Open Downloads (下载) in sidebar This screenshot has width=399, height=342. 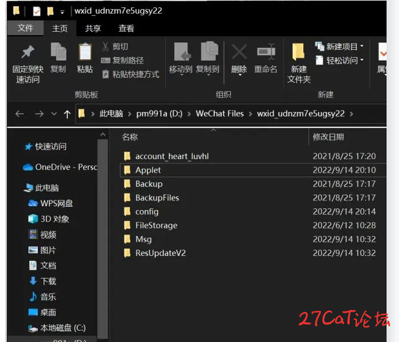[x=42, y=281]
